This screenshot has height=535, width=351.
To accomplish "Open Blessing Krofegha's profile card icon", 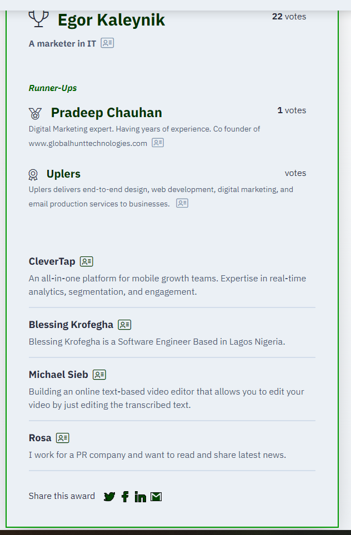I will [124, 325].
